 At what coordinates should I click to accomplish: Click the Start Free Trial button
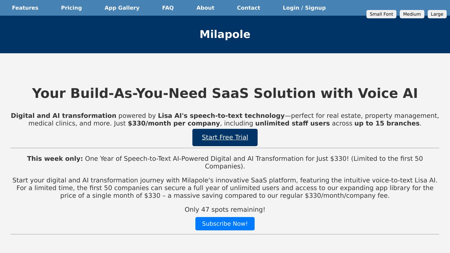(x=225, y=137)
